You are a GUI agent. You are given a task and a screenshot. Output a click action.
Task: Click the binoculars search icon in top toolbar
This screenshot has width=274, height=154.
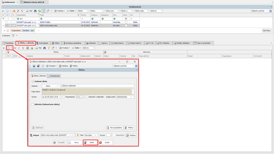(x=35, y=11)
